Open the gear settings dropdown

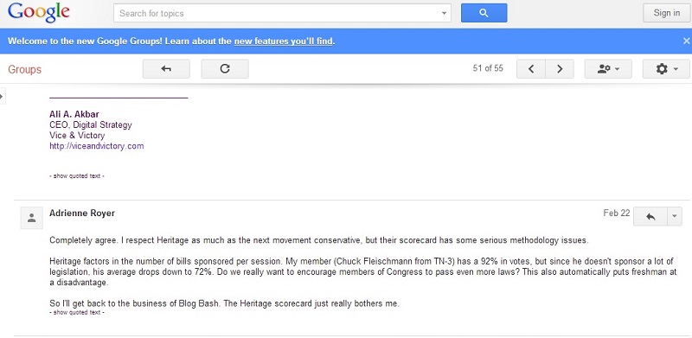[x=666, y=69]
